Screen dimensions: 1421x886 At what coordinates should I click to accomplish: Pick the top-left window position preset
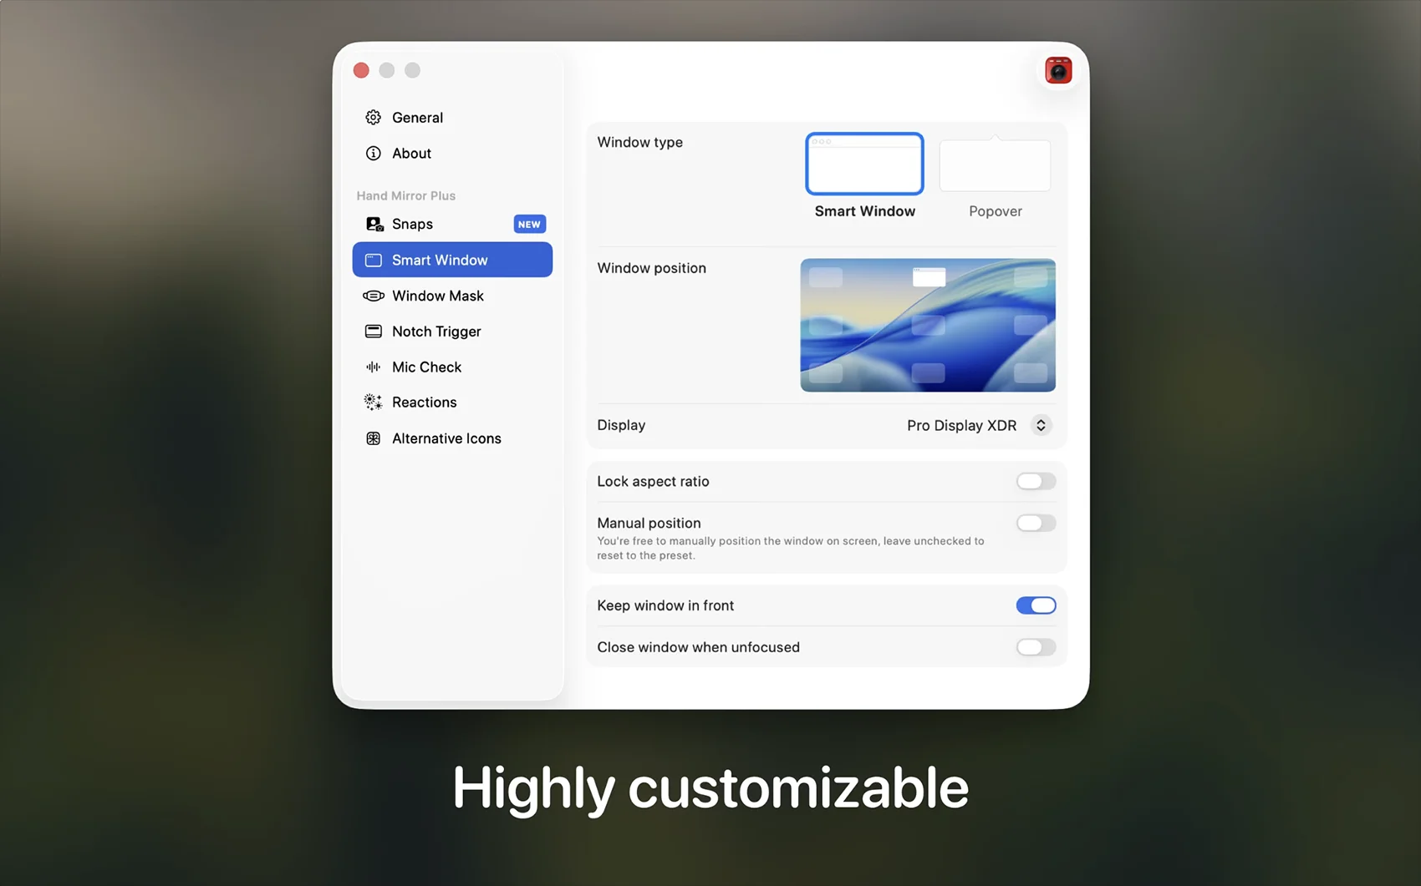coord(826,277)
